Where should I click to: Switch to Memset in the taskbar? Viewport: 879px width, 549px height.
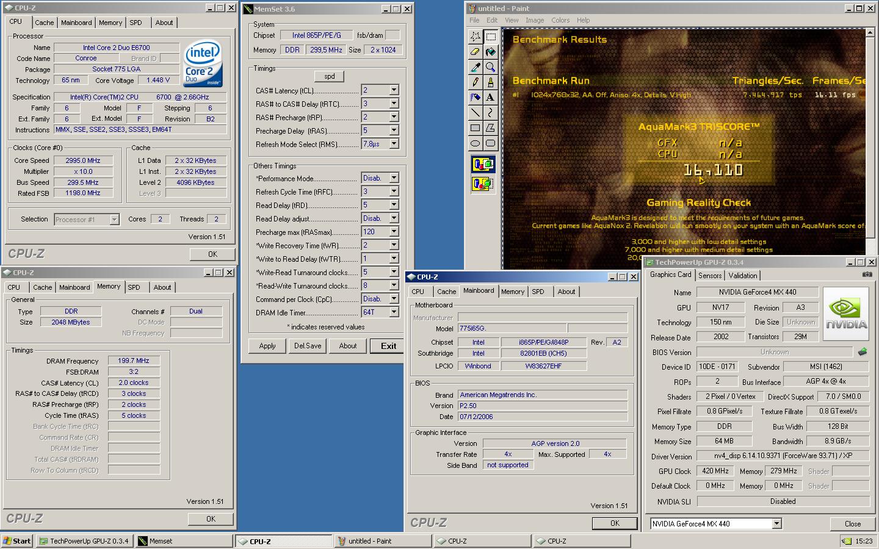point(184,540)
